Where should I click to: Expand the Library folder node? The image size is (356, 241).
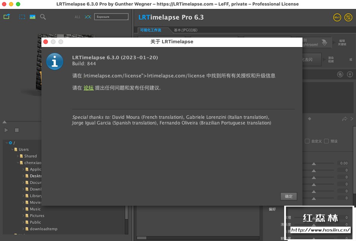[x=23, y=196]
